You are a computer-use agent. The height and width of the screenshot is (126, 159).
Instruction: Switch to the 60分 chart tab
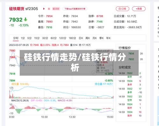tap(54, 38)
